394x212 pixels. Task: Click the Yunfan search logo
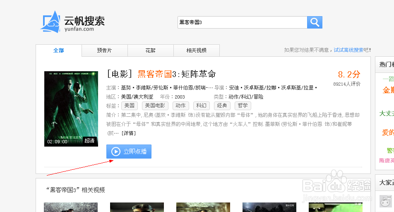[x=72, y=22]
